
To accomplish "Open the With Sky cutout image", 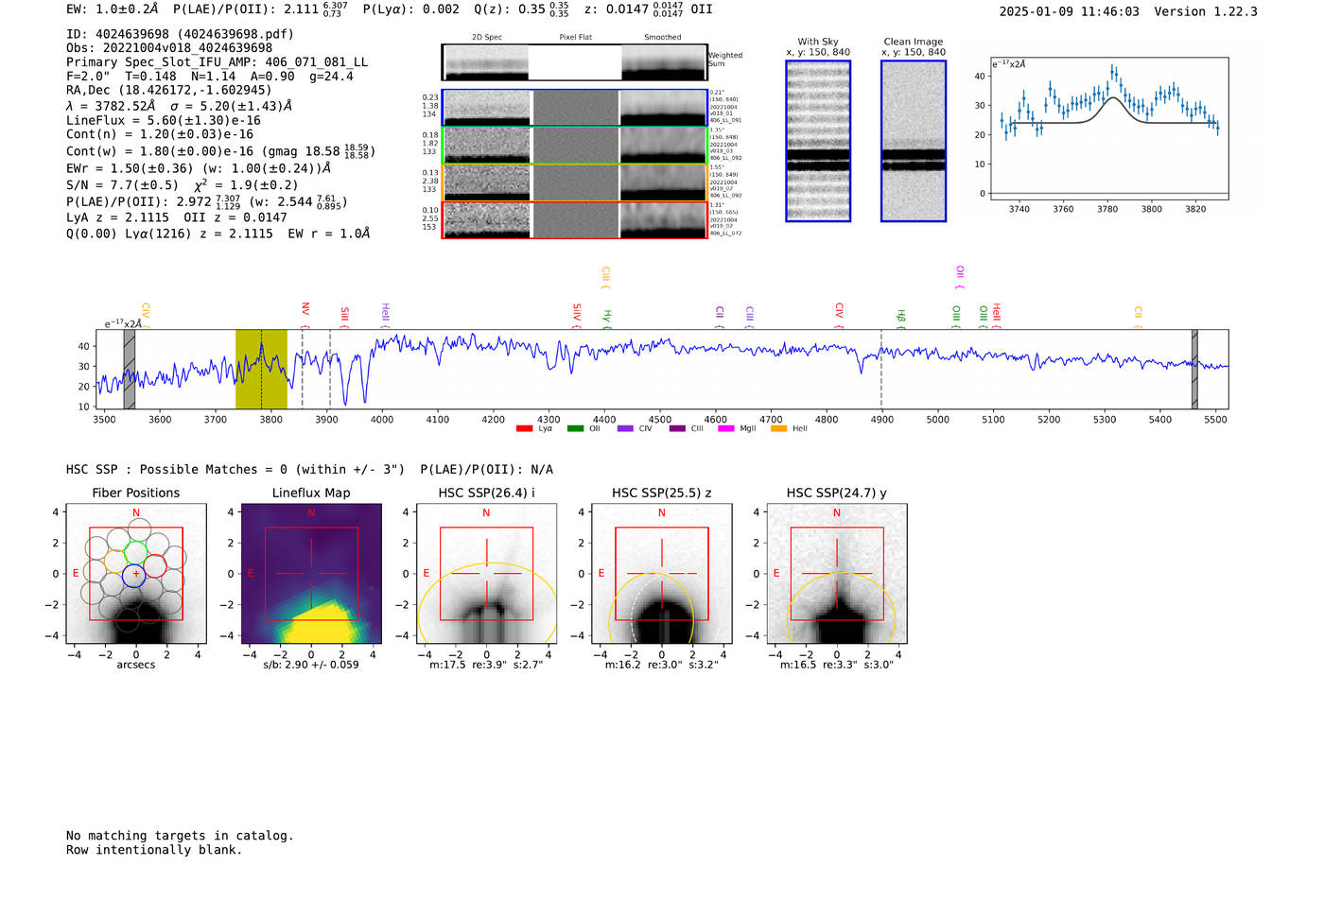I will [818, 141].
